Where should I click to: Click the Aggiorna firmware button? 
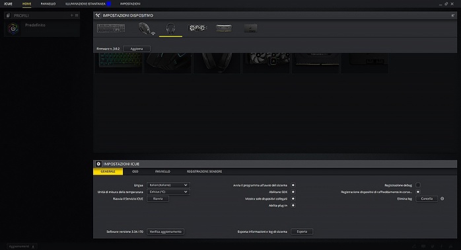point(137,49)
